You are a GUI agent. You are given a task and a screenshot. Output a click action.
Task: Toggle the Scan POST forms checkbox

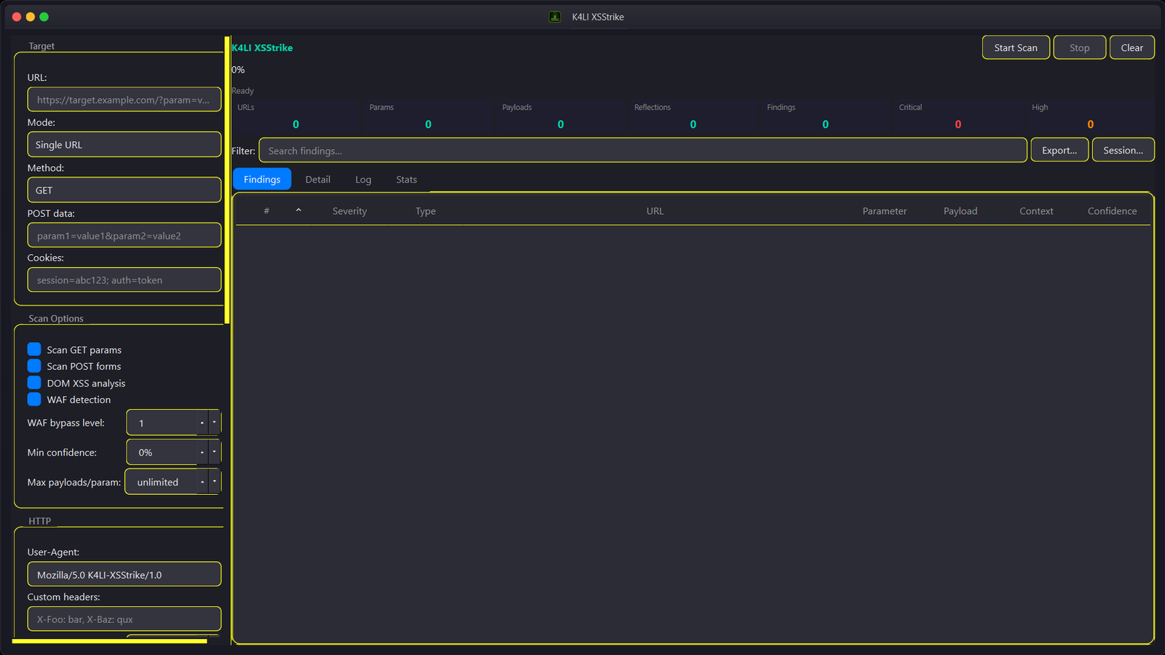coord(34,366)
